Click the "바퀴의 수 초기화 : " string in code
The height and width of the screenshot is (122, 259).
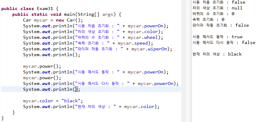coord(97,37)
